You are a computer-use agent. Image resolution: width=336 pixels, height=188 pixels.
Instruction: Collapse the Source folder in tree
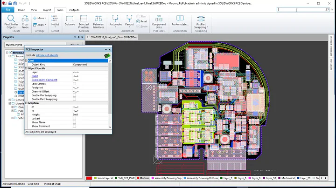pos(10,56)
